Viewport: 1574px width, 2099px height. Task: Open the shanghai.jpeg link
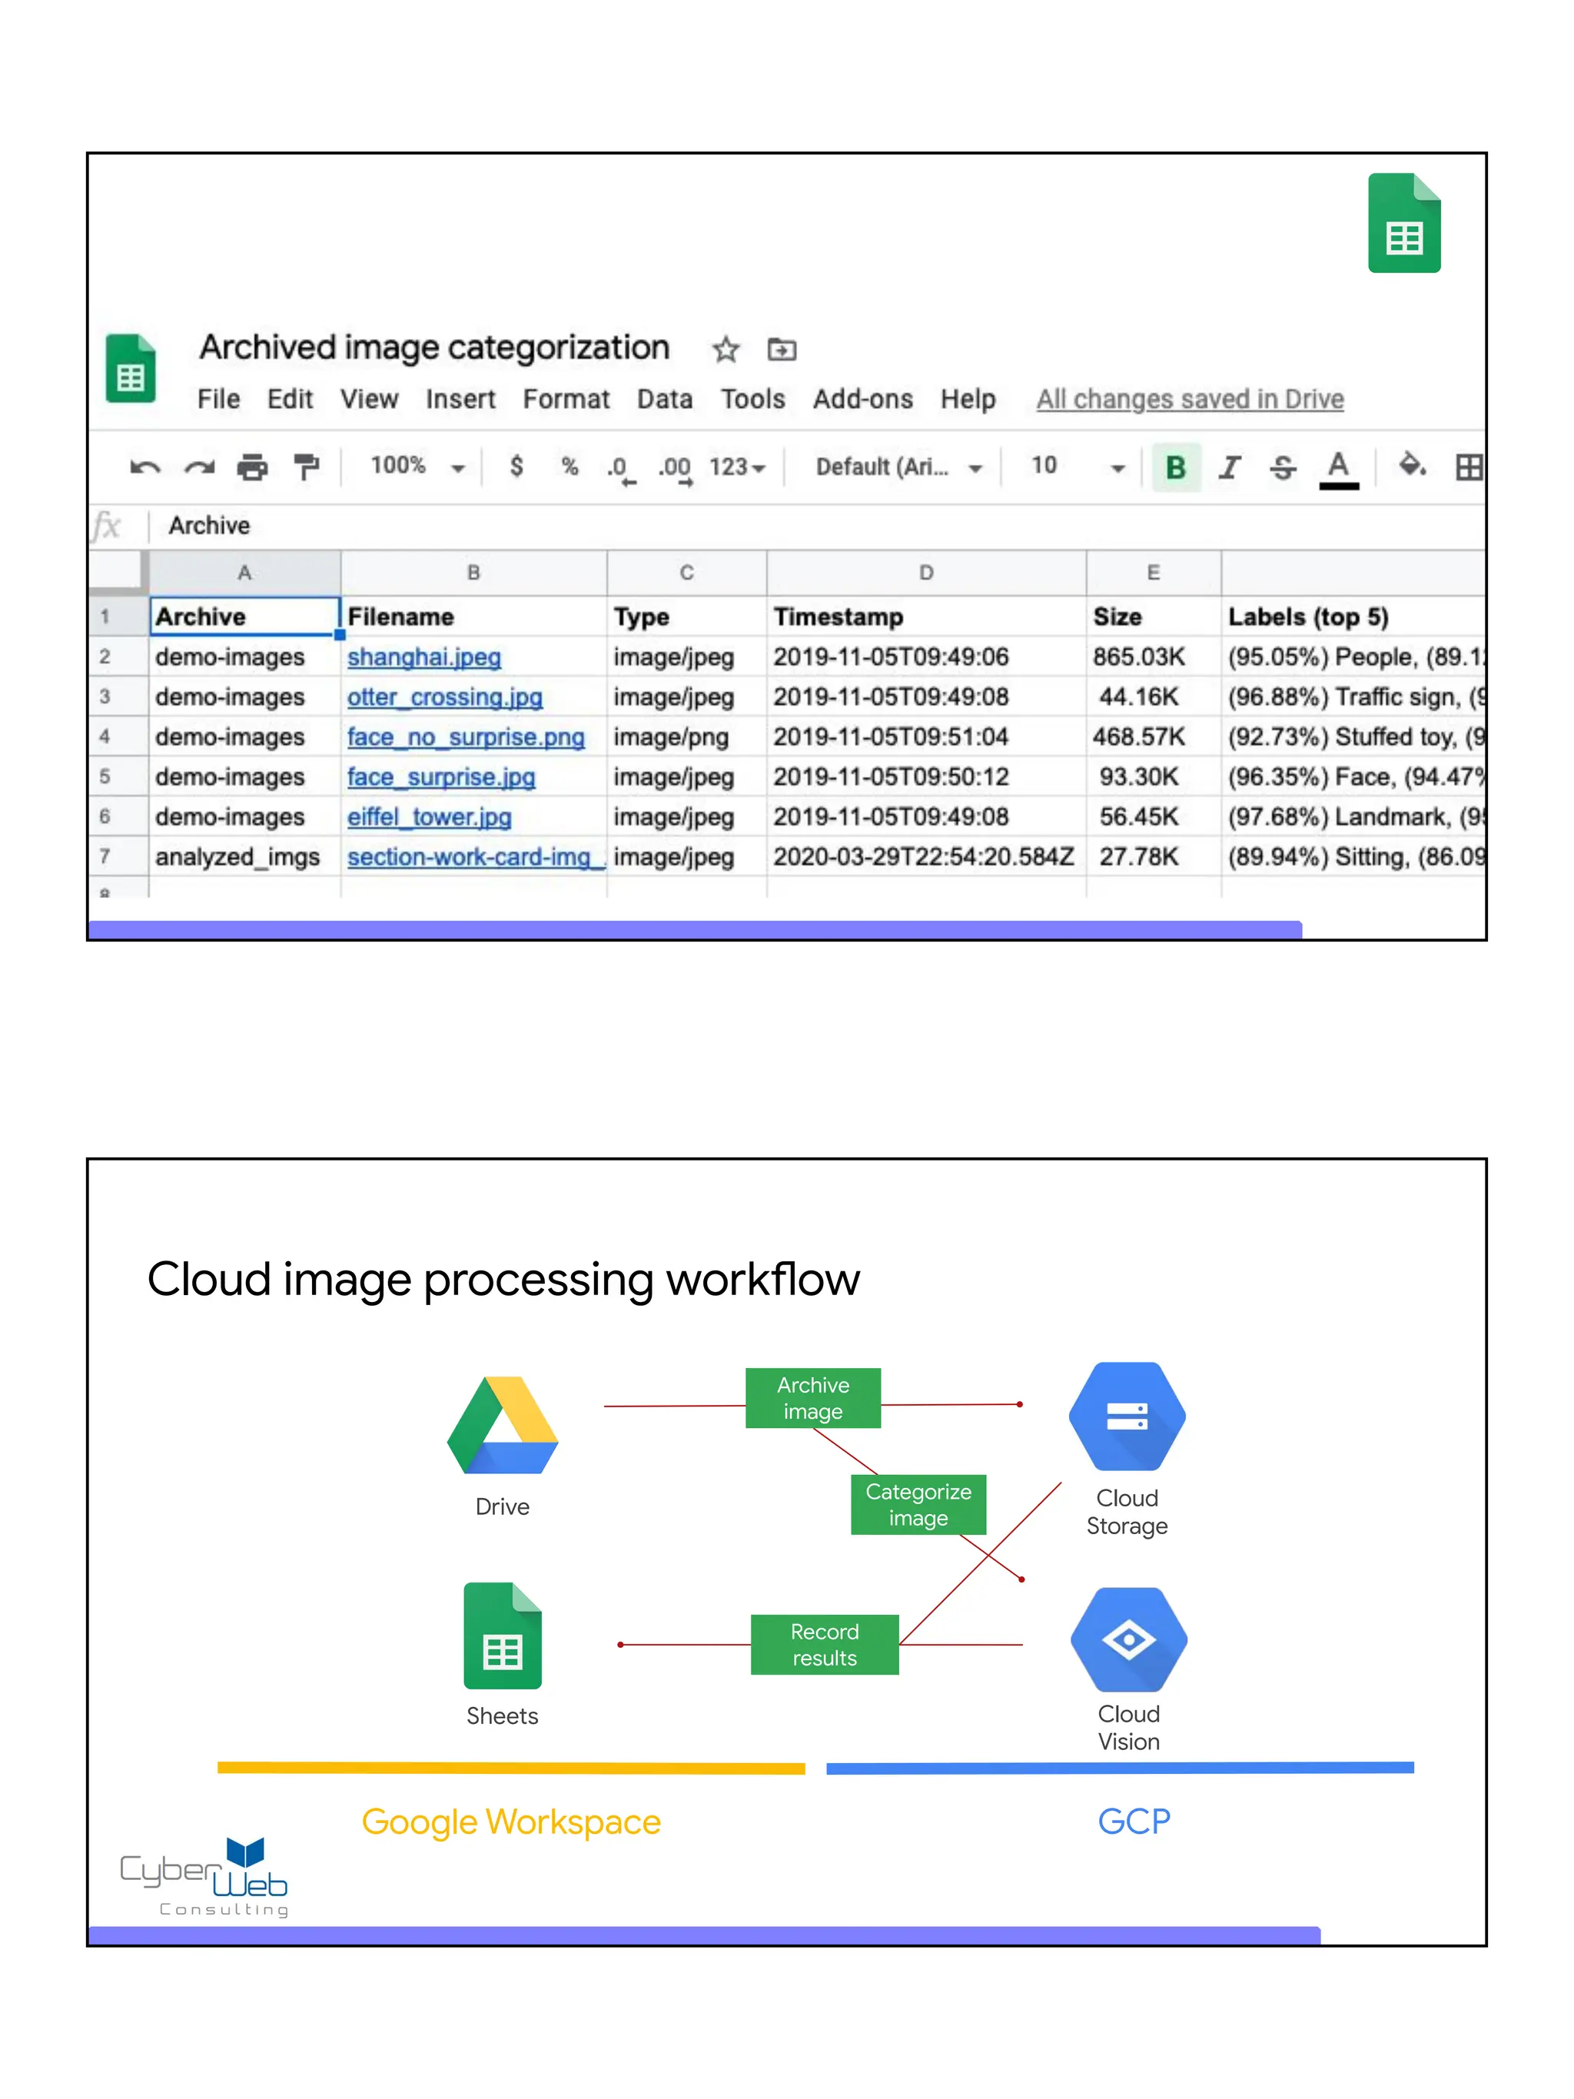[x=423, y=656]
